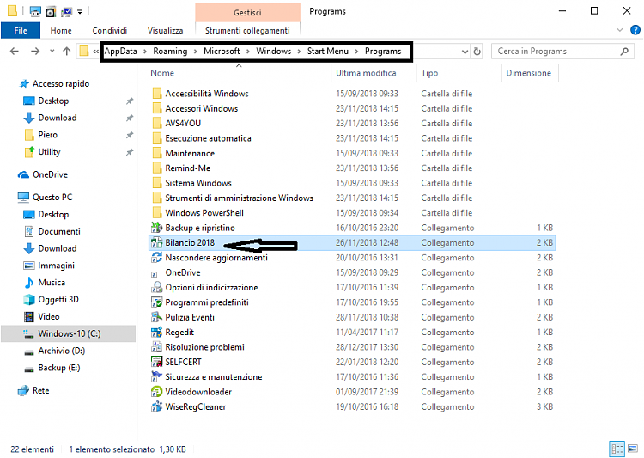Select Archivio (D:) drive
This screenshot has width=644, height=458.
click(61, 351)
